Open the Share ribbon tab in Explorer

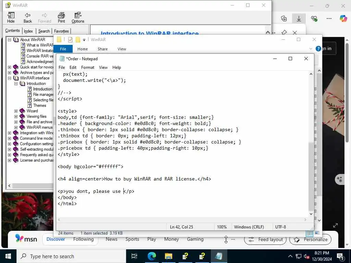[102, 49]
